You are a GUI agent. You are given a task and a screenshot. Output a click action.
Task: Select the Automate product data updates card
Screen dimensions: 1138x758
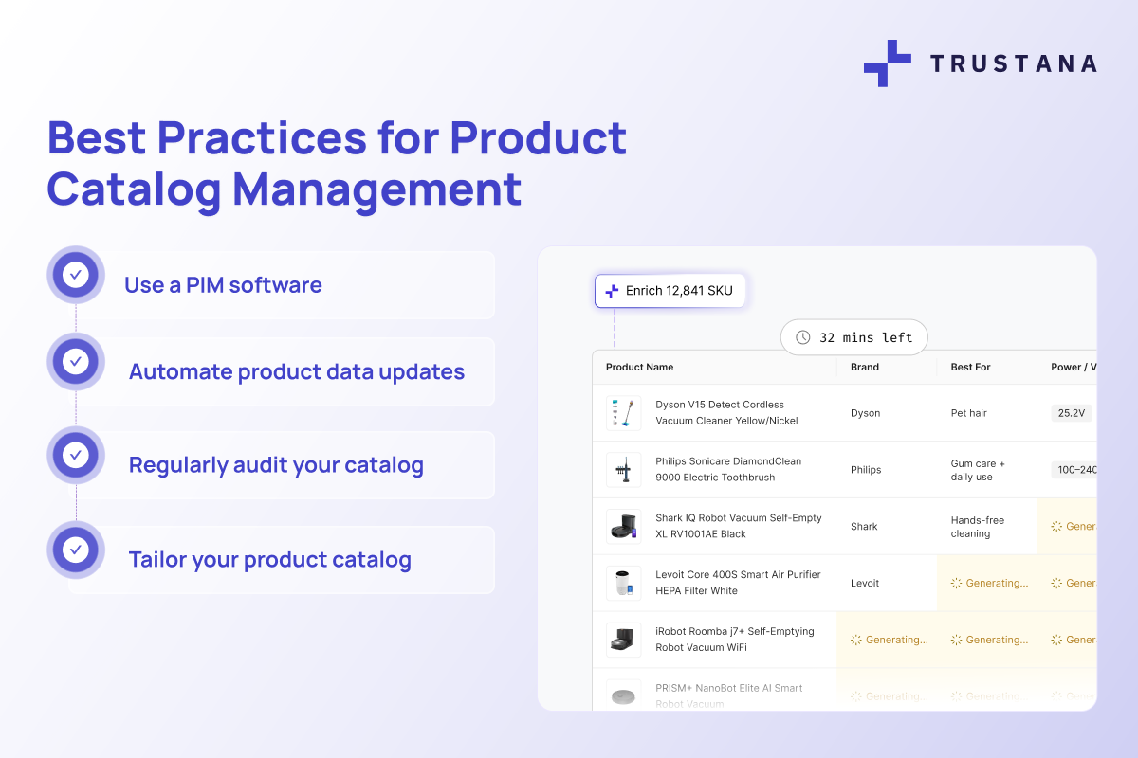(x=282, y=371)
